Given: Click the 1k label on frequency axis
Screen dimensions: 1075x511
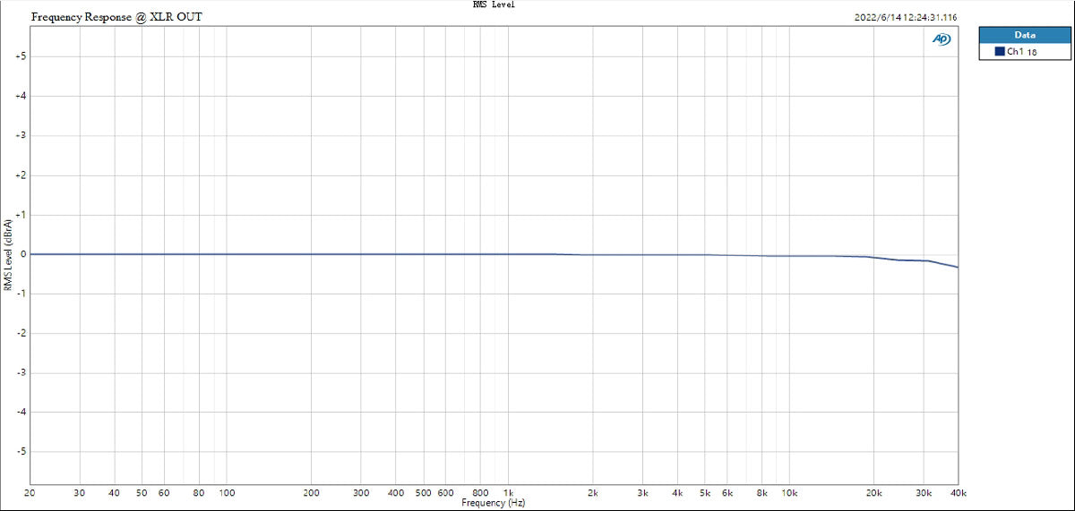Looking at the screenshot, I should click(508, 493).
